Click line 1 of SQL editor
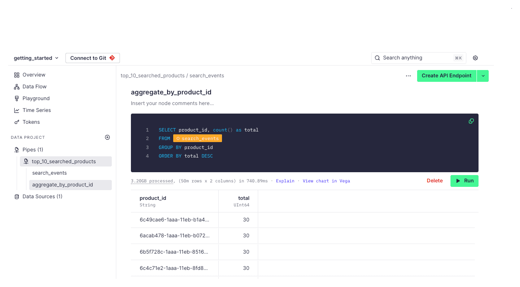This screenshot has width=520, height=287. pos(209,130)
